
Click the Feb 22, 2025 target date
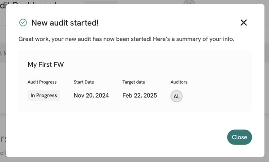[x=139, y=95]
